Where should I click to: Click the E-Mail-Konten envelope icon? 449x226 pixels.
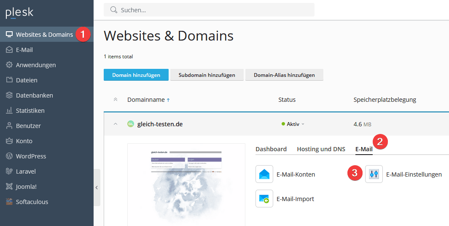tap(264, 174)
